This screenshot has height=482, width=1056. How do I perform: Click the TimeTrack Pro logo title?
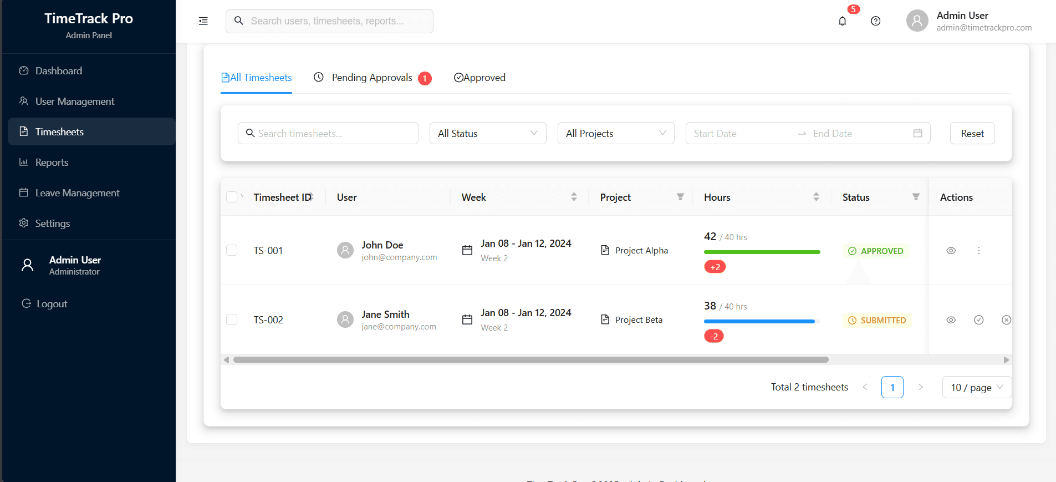point(89,18)
